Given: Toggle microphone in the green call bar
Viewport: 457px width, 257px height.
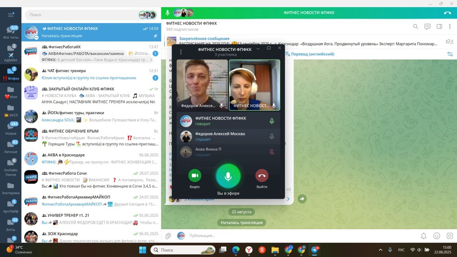Looking at the screenshot, I should 168,13.
